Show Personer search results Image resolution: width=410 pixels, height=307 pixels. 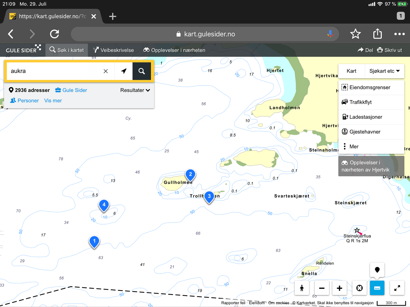(x=25, y=101)
